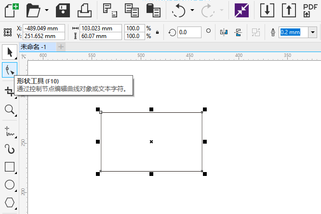Click the outline pen icon
321x214 pixels.
pos(273,32)
